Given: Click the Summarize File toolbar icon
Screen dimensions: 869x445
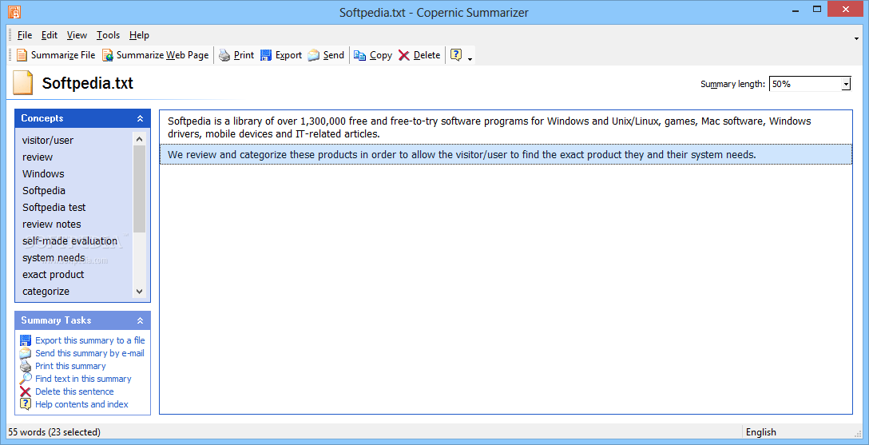Looking at the screenshot, I should [22, 55].
